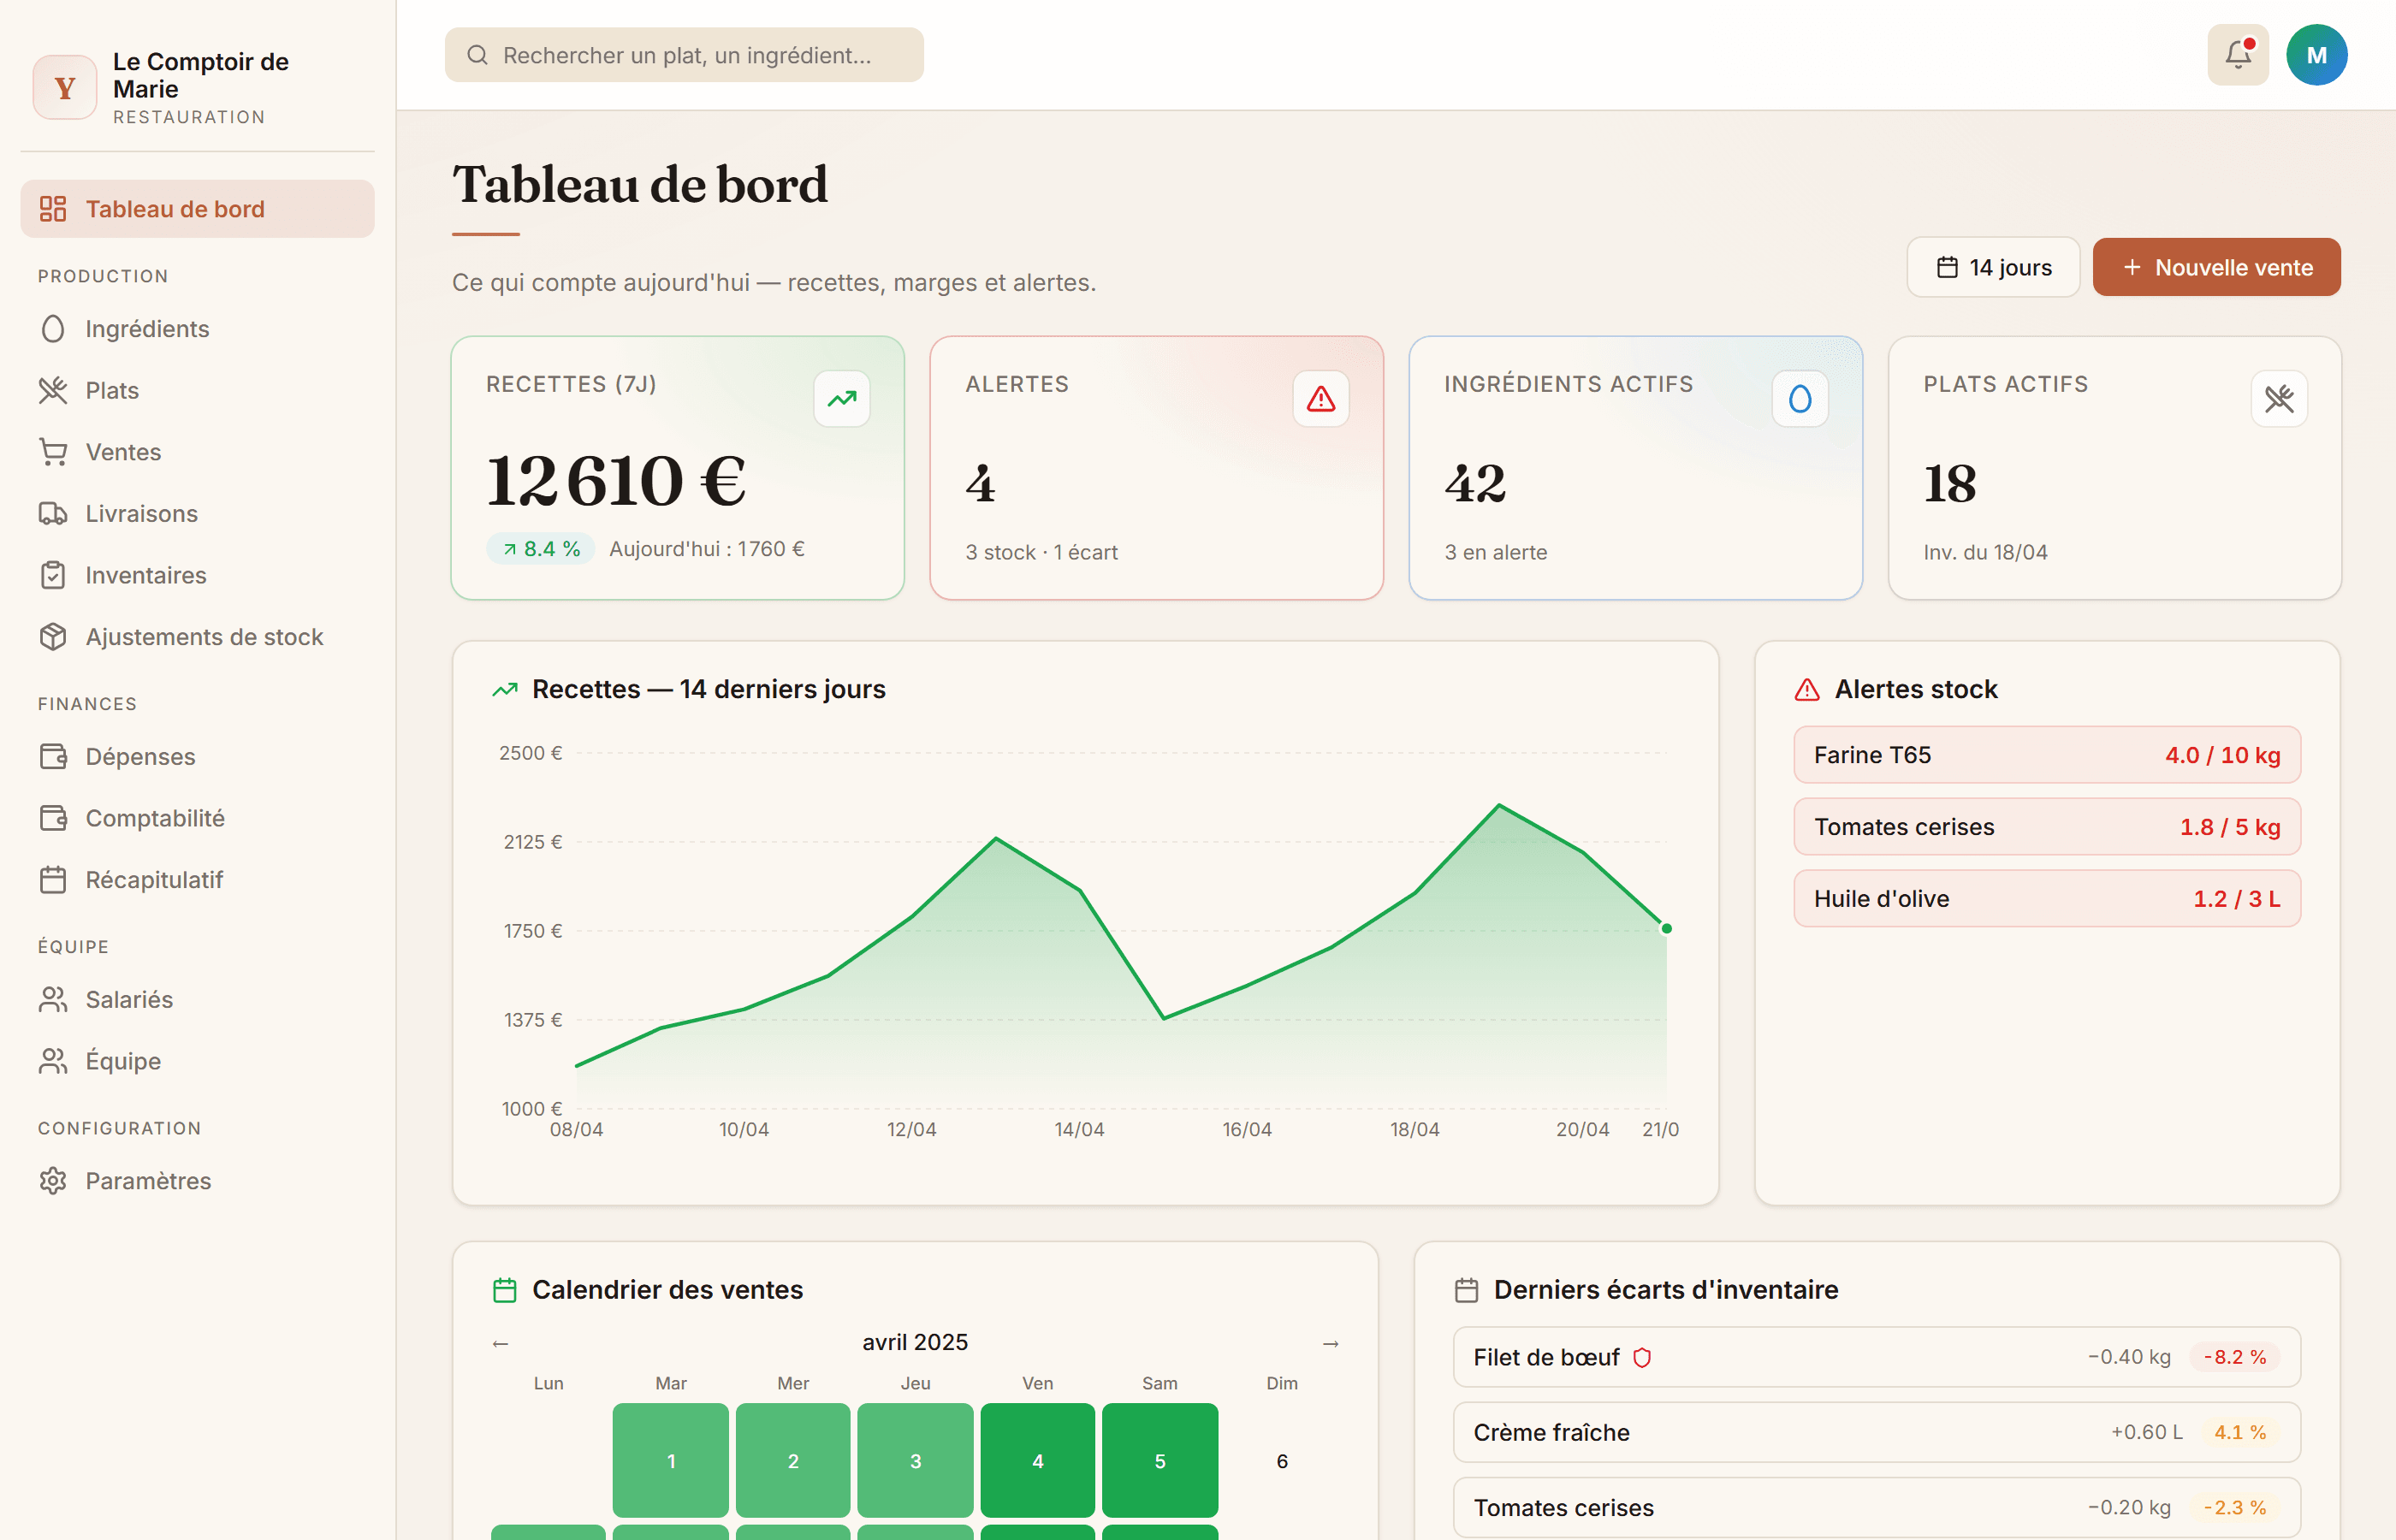2396x1540 pixels.
Task: Go to next month in sales calendar
Action: point(1330,1343)
